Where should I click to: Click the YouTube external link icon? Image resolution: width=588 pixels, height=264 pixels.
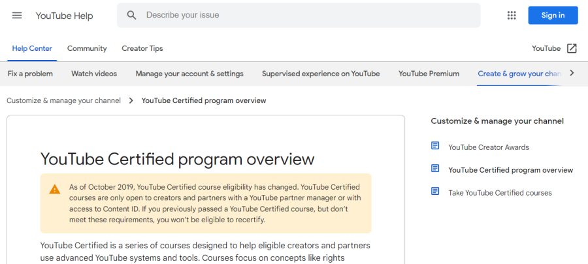coord(572,49)
